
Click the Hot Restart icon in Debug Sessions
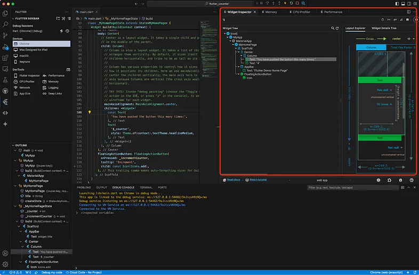67,31
